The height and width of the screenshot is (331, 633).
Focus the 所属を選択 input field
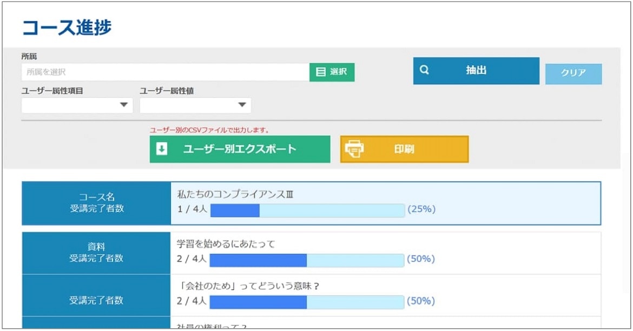tap(165, 72)
